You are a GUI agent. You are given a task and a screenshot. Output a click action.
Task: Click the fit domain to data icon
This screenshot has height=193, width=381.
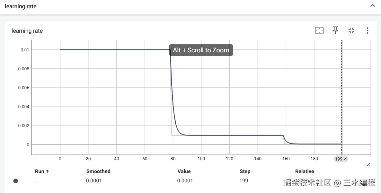(319, 31)
